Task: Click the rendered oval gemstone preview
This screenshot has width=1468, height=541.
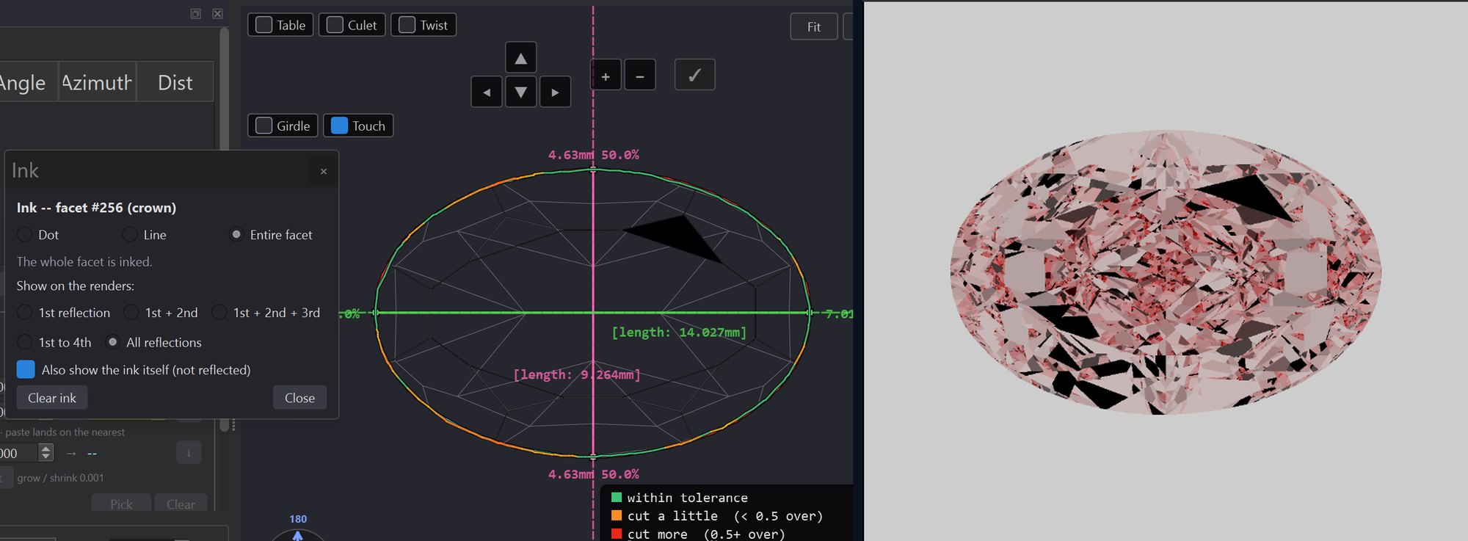Action: point(1166,273)
